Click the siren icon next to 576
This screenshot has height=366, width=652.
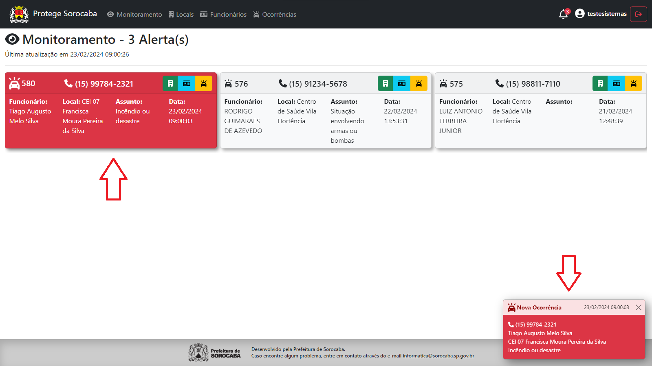click(228, 83)
